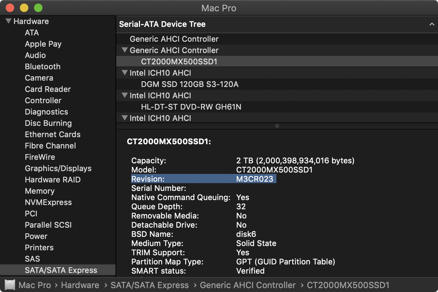Click Partition Map Type value GPT

[x=286, y=262]
